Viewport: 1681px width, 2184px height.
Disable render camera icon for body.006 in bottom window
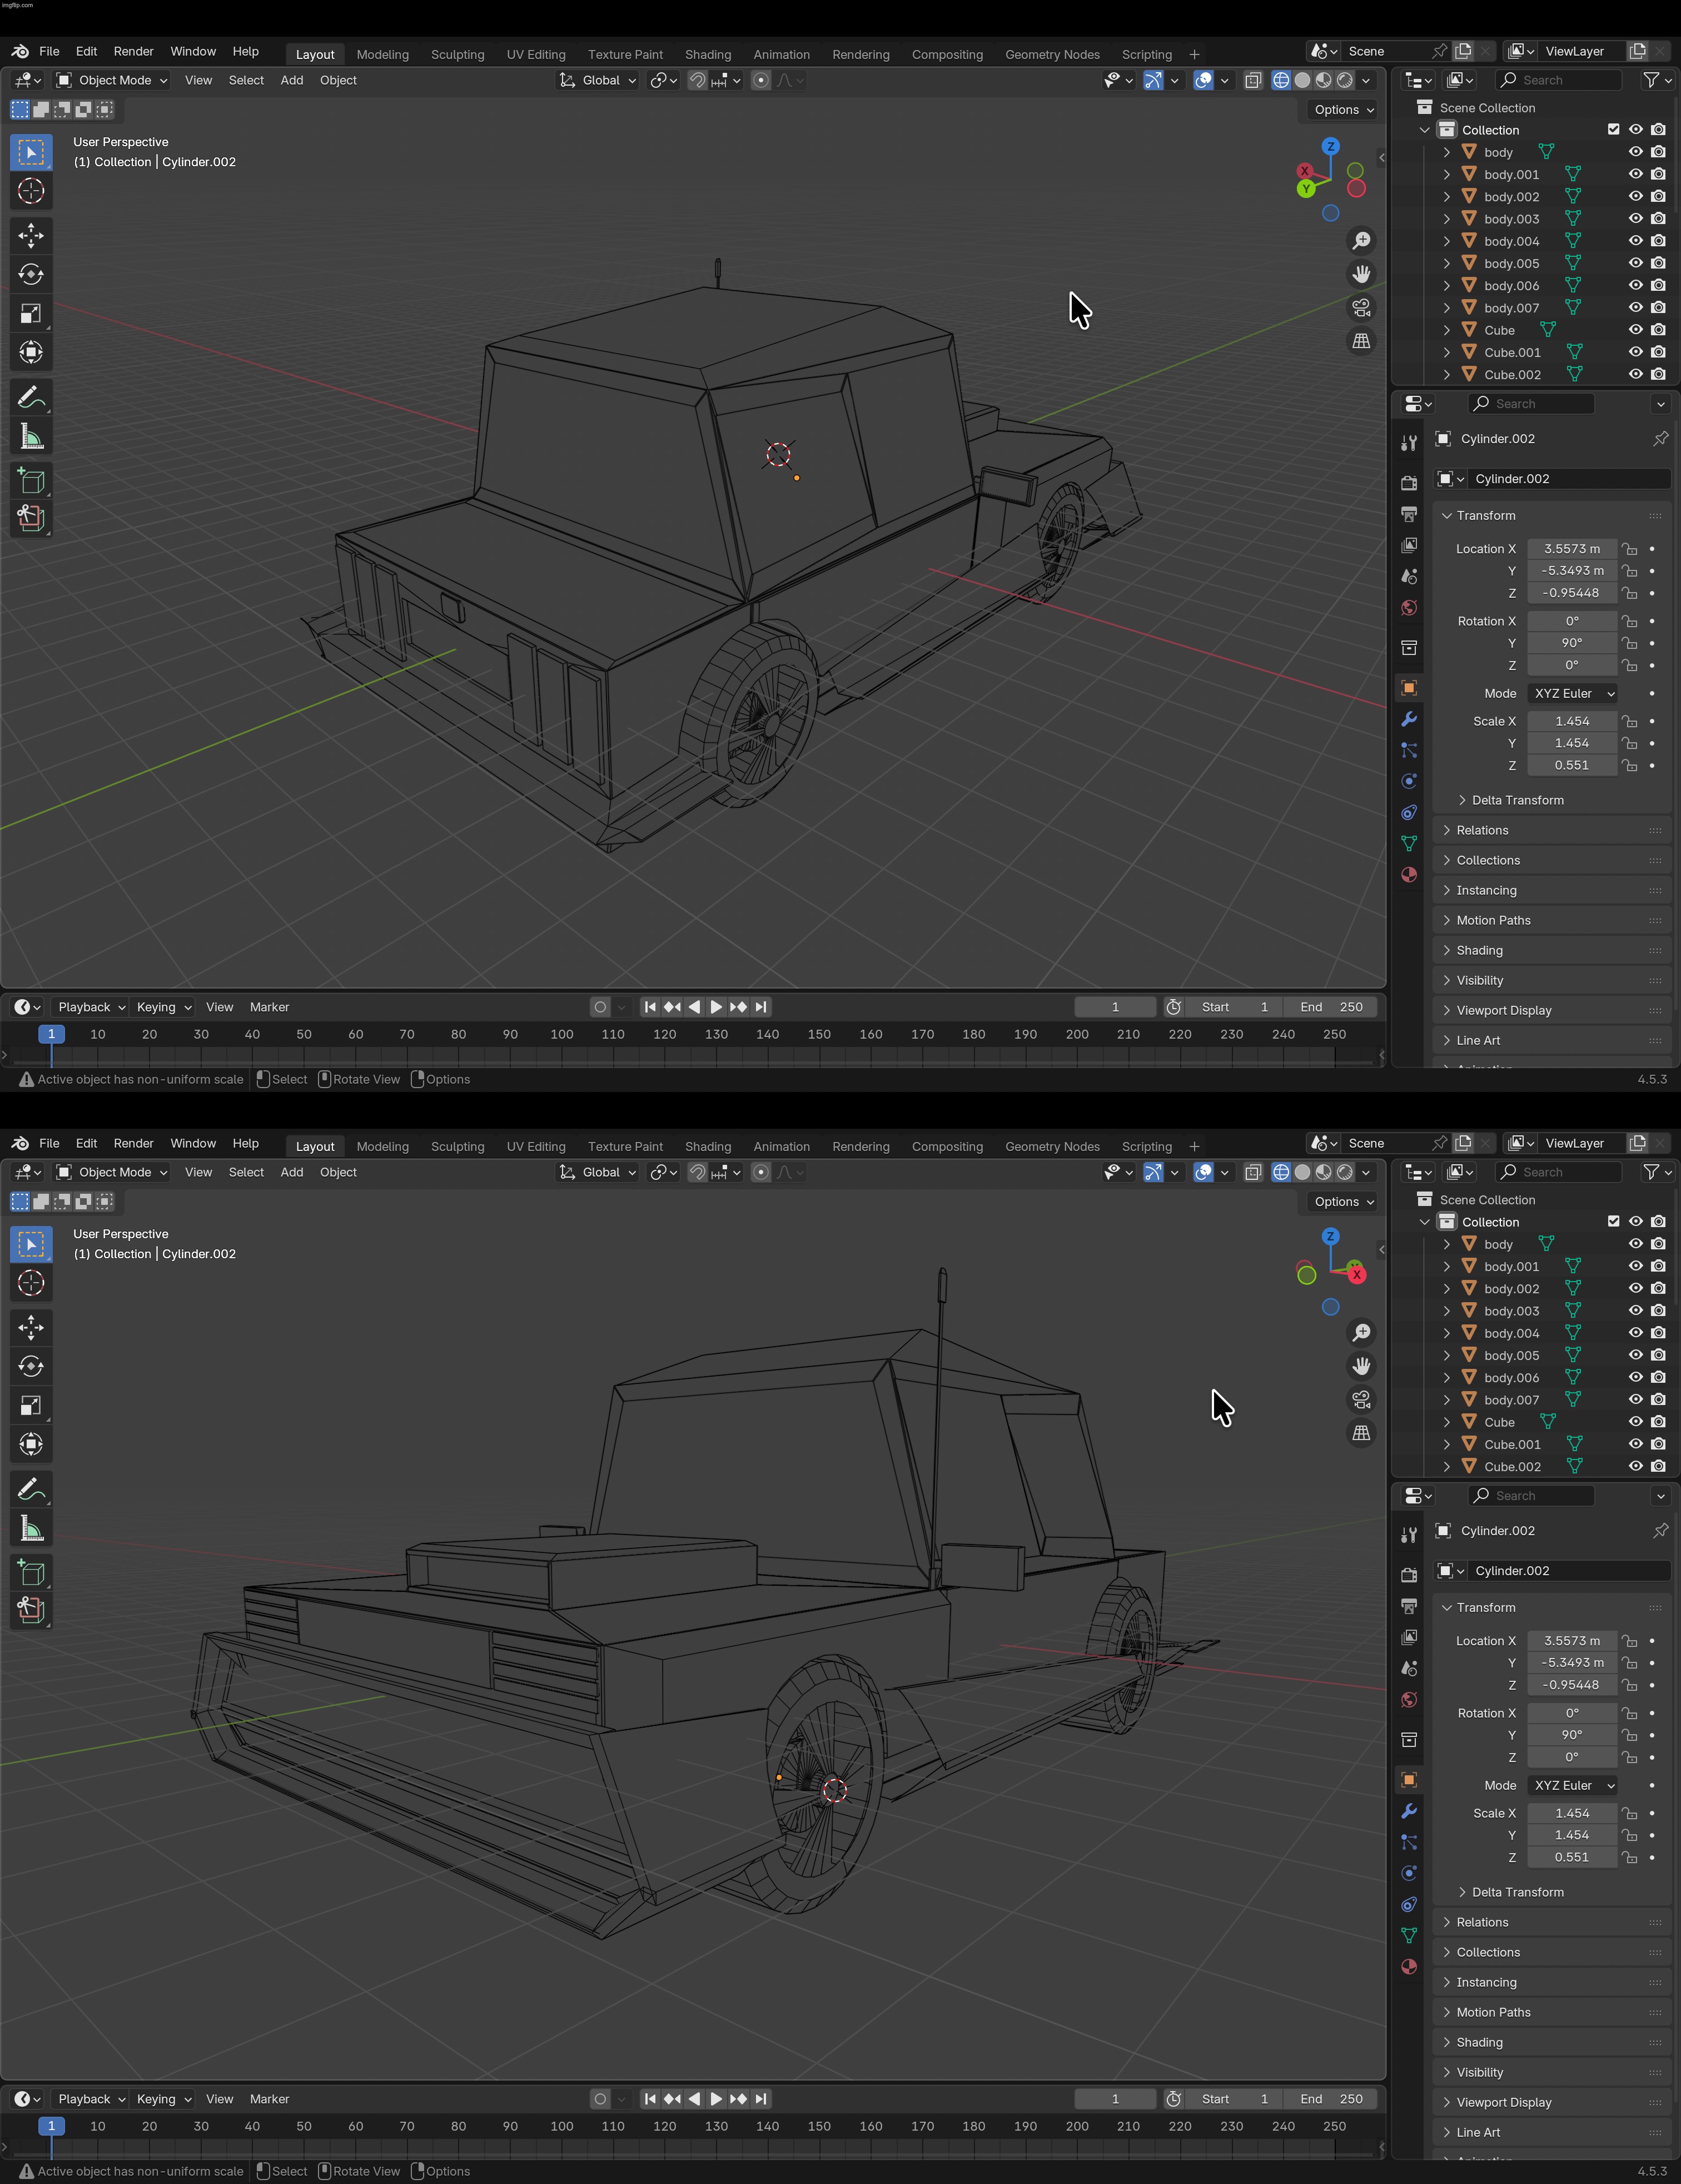[x=1658, y=1378]
